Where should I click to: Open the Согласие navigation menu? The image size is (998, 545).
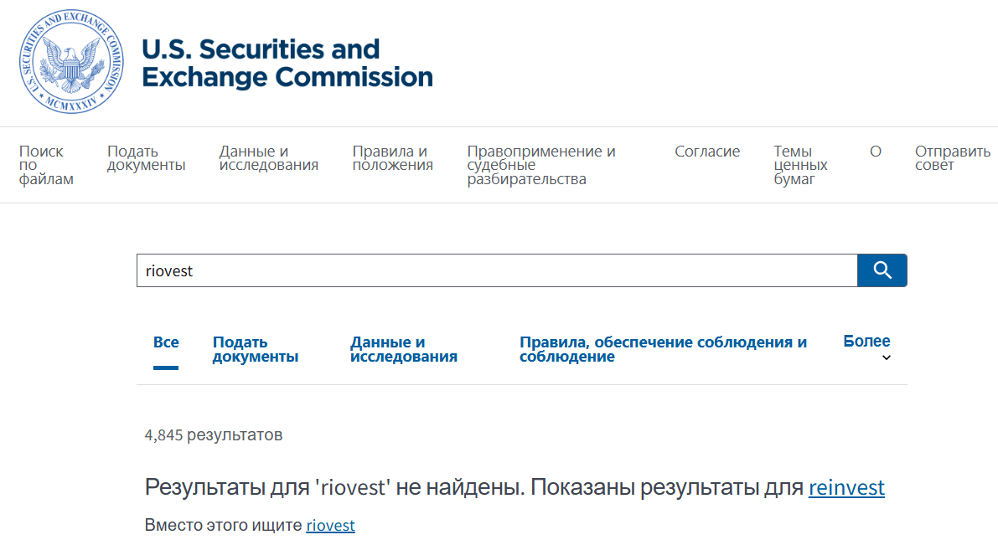click(x=707, y=152)
